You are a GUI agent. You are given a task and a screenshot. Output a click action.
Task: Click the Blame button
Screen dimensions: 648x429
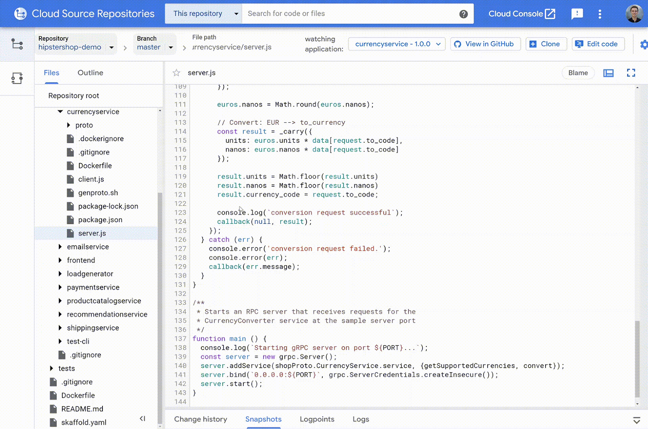coord(578,73)
